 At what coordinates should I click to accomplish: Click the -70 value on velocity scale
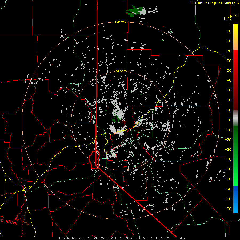[228, 189]
